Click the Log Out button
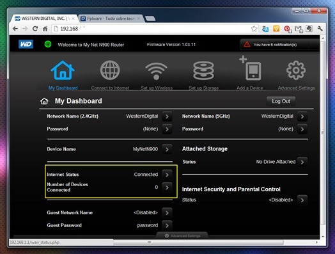 coord(281,101)
